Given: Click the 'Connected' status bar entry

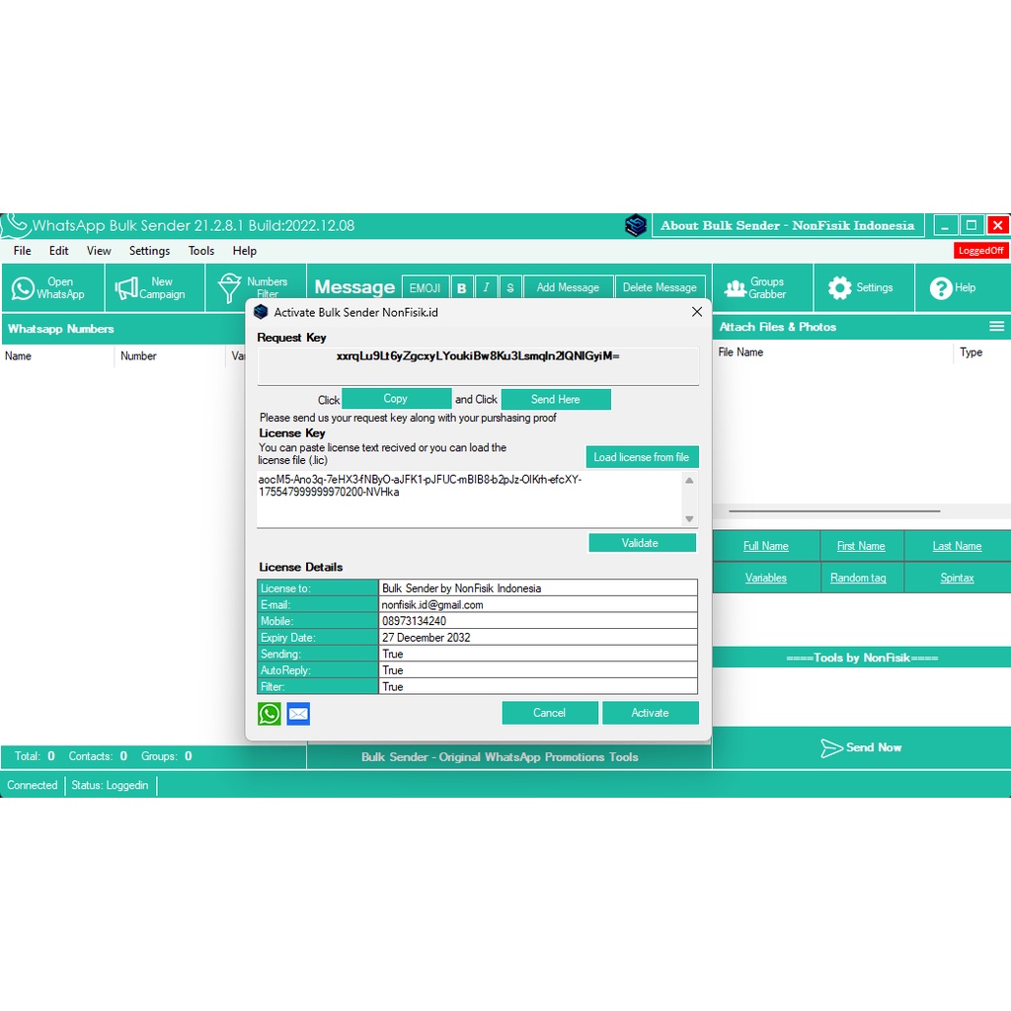Looking at the screenshot, I should pos(33,785).
